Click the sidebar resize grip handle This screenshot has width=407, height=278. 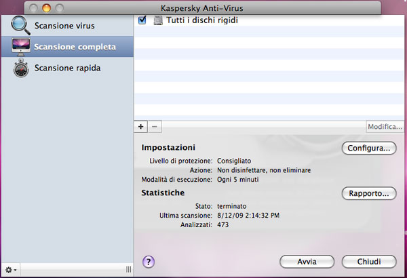point(128,269)
